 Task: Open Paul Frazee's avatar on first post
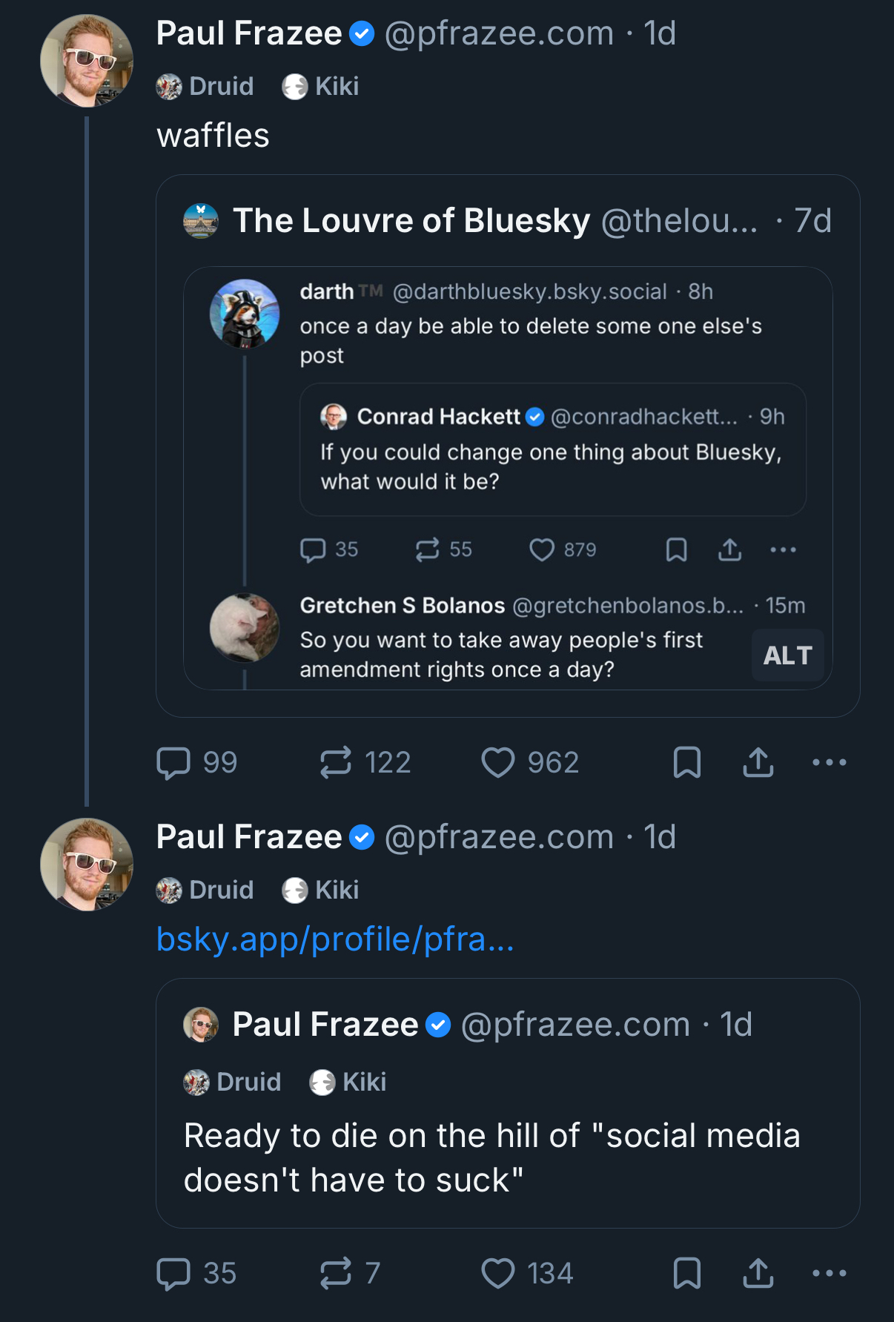click(87, 61)
